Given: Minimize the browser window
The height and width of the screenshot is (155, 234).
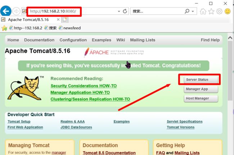Looking at the screenshot, I should [x=197, y=3].
